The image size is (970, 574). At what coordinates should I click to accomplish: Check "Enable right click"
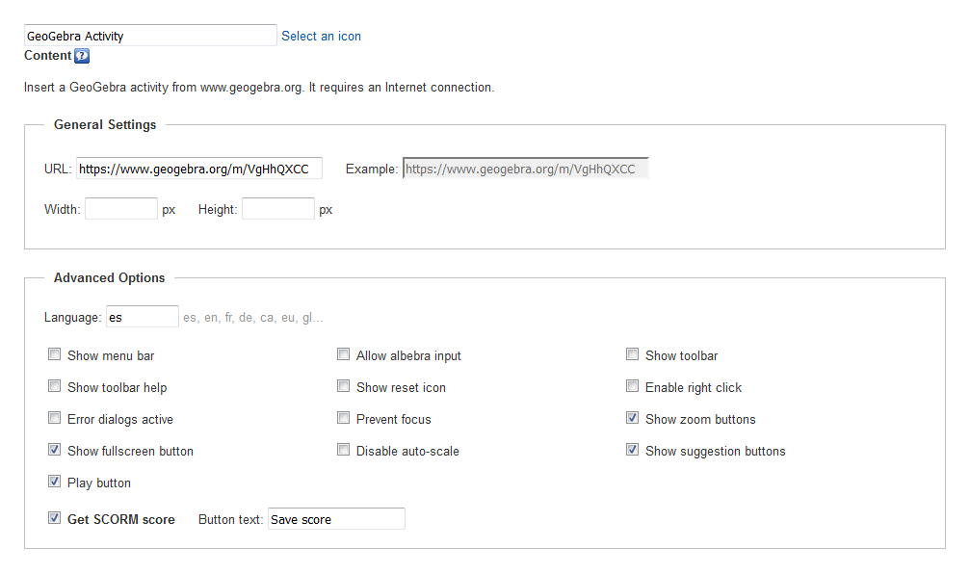[x=632, y=385]
